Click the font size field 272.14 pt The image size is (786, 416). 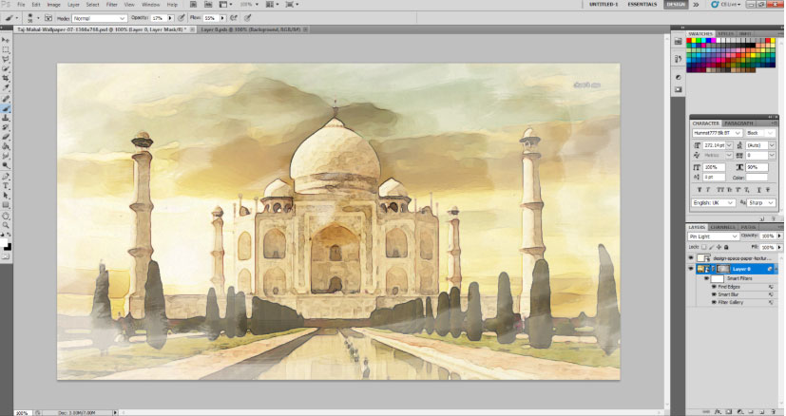click(715, 145)
